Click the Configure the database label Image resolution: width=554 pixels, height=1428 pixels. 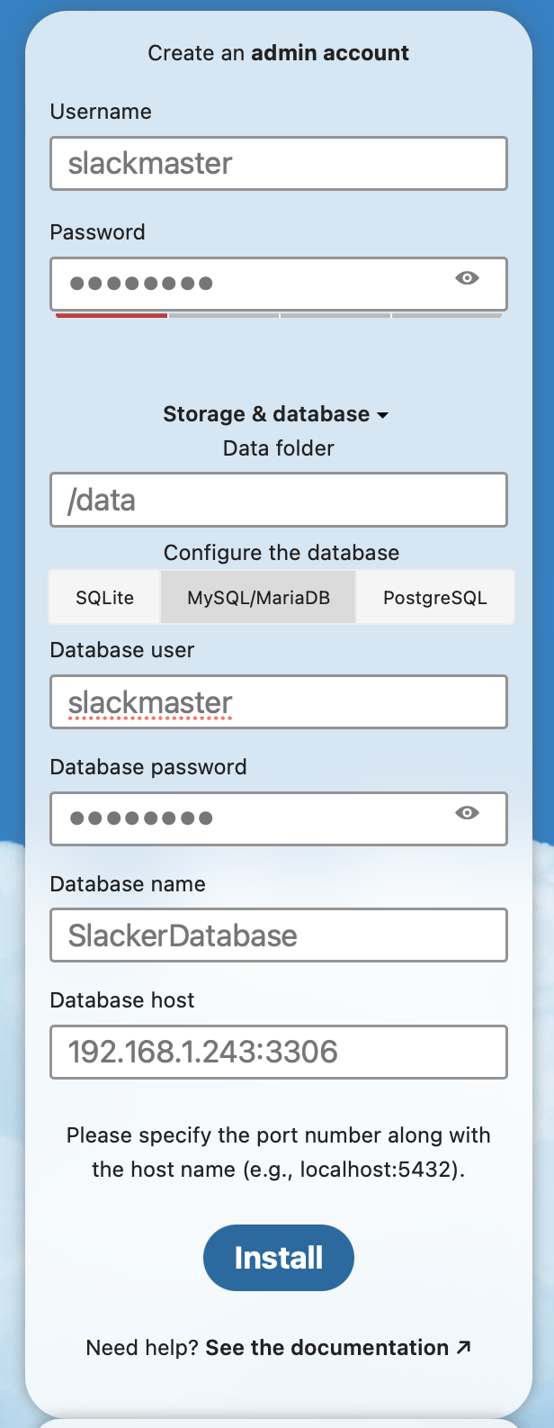278,552
